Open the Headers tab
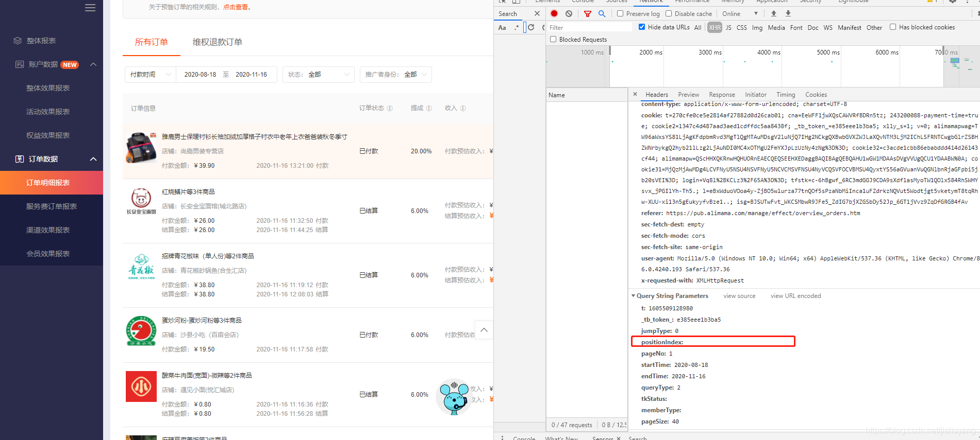 click(657, 95)
